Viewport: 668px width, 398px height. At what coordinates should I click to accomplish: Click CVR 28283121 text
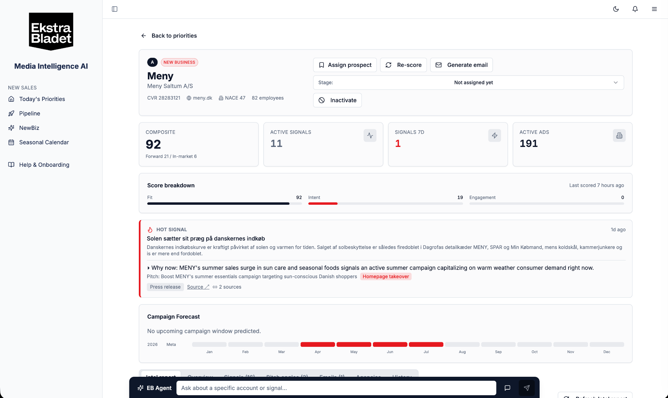coord(164,98)
